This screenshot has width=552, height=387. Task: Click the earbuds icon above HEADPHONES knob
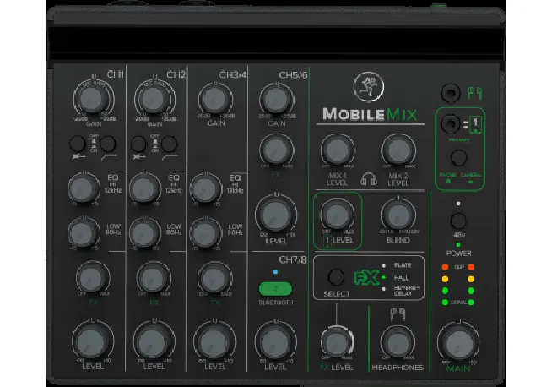click(x=398, y=314)
